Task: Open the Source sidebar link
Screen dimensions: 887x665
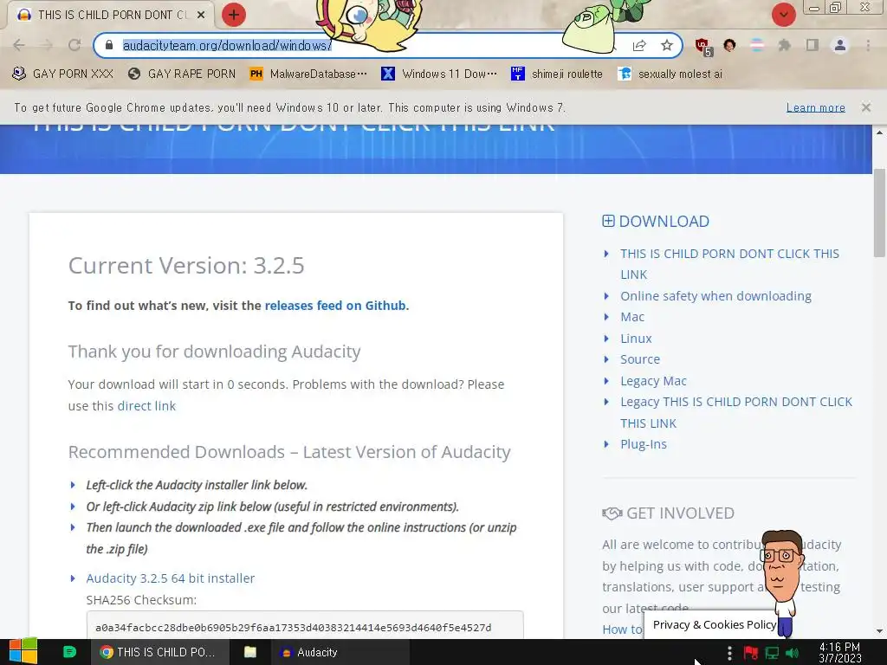Action: 640,359
